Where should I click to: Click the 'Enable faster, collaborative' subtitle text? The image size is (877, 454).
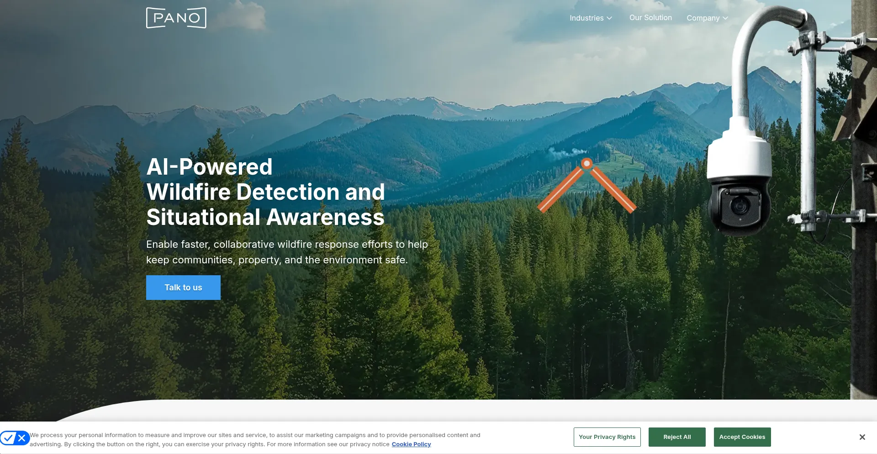pyautogui.click(x=287, y=252)
